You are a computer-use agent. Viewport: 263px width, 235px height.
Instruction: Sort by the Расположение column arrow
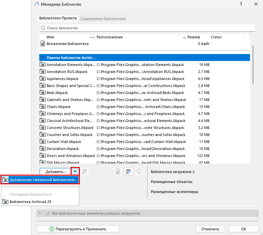pyautogui.click(x=184, y=37)
